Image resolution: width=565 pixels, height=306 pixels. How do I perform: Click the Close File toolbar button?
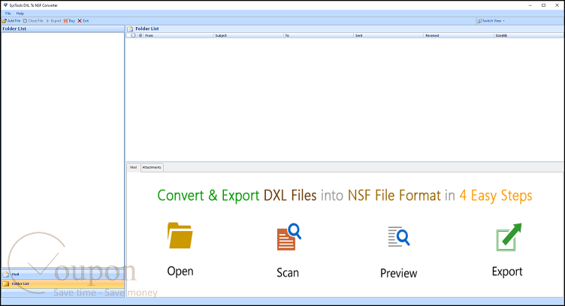(x=33, y=21)
